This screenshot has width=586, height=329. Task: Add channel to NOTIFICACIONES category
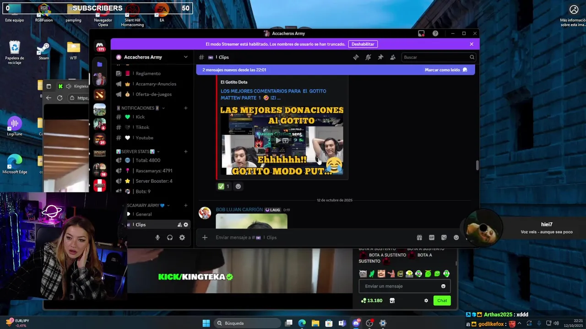click(x=185, y=108)
